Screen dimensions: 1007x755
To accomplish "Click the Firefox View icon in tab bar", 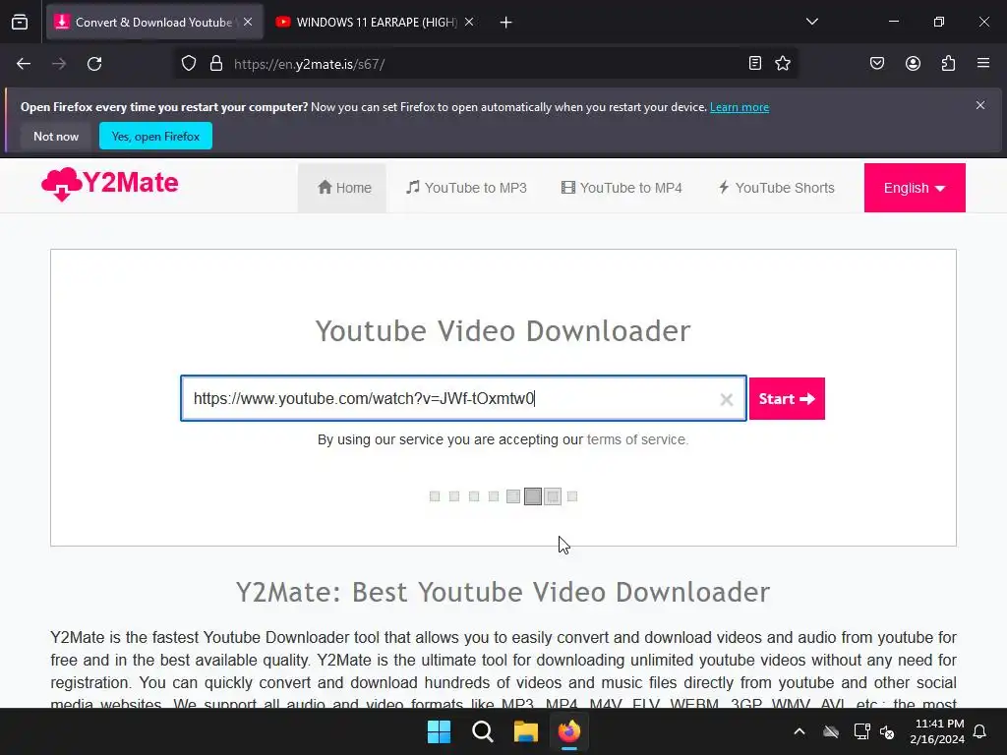I will tap(20, 22).
